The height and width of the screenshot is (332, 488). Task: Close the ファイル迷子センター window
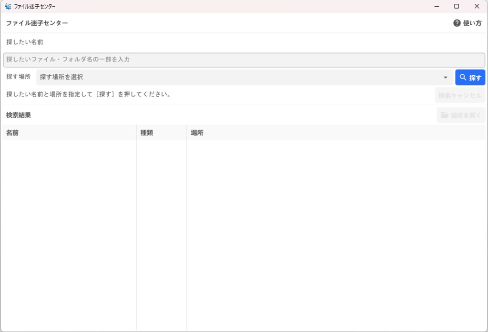pos(477,6)
